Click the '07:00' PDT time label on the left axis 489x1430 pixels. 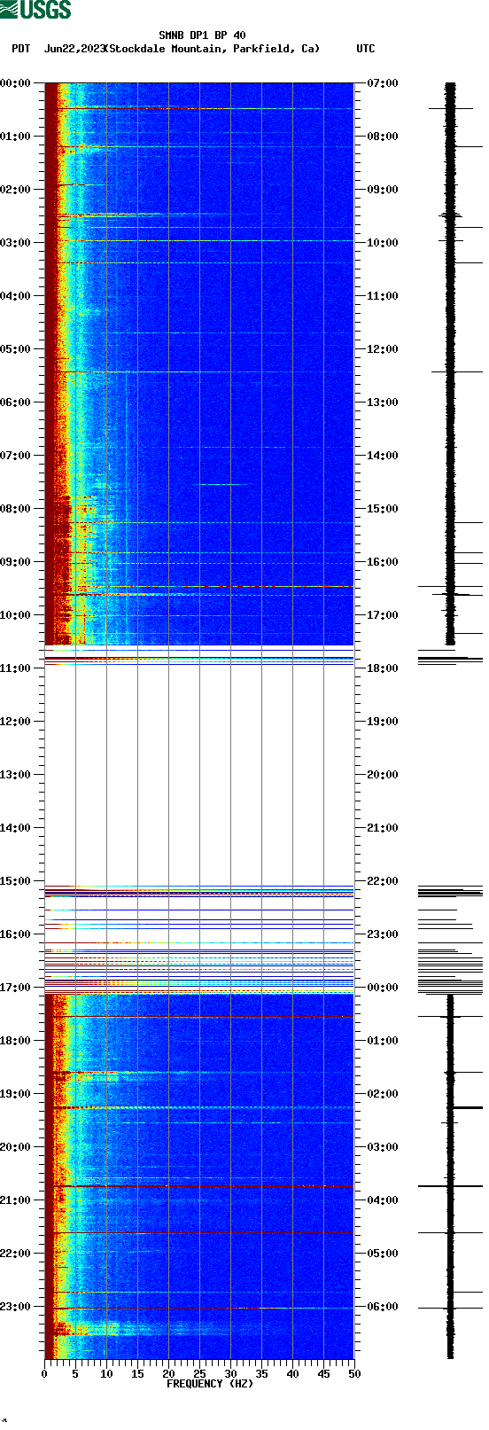tap(16, 456)
